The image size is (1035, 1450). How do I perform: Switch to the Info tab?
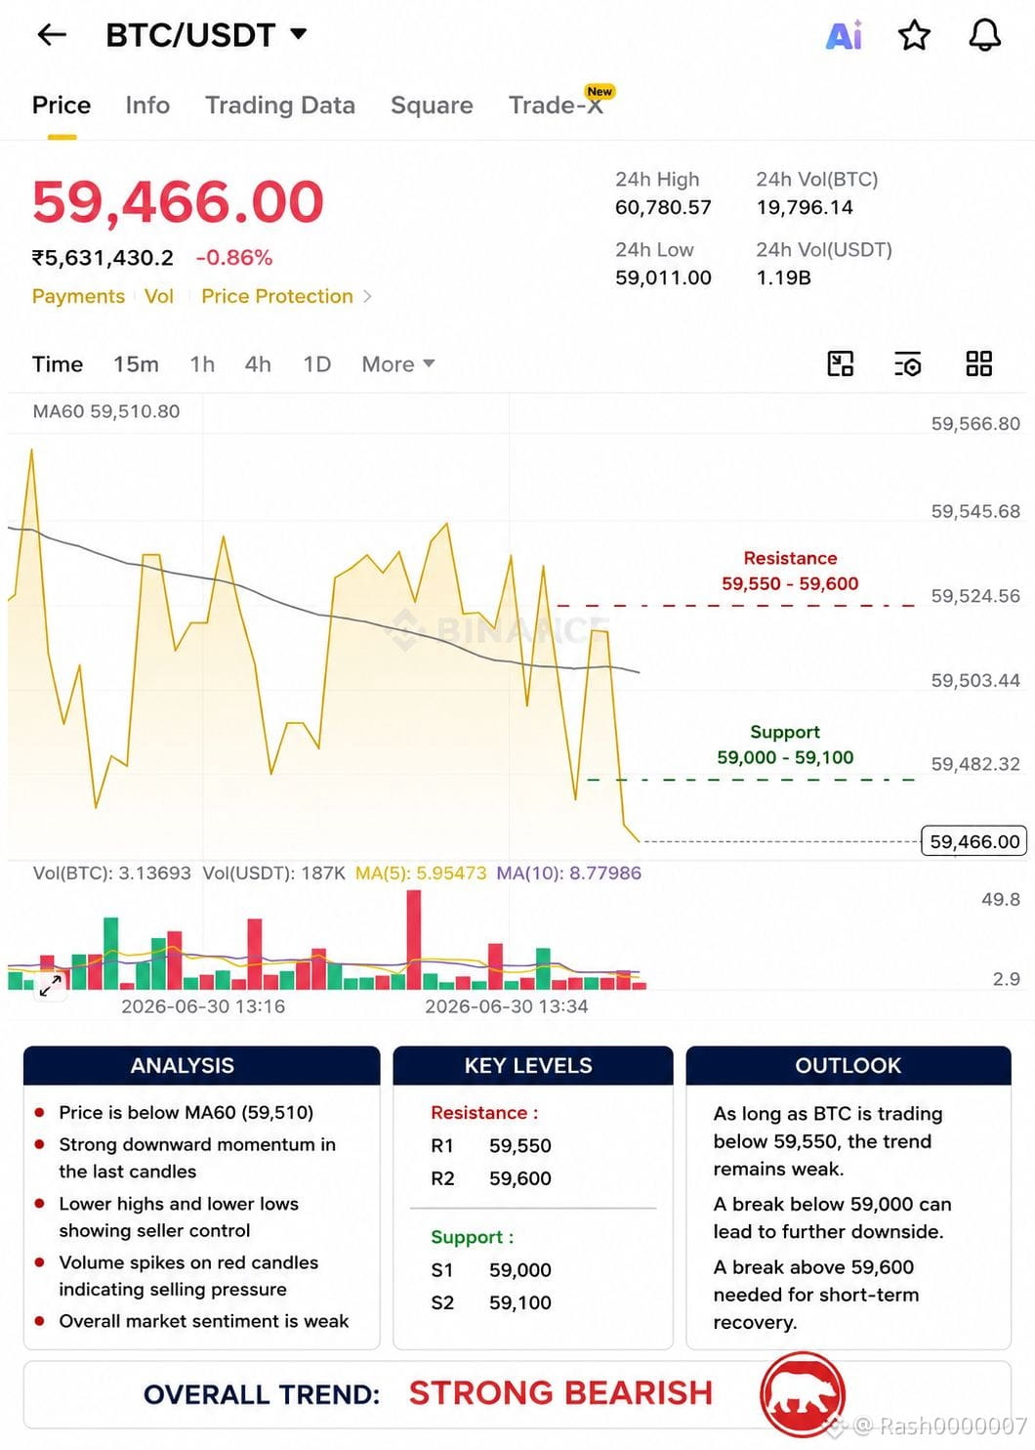pyautogui.click(x=147, y=106)
